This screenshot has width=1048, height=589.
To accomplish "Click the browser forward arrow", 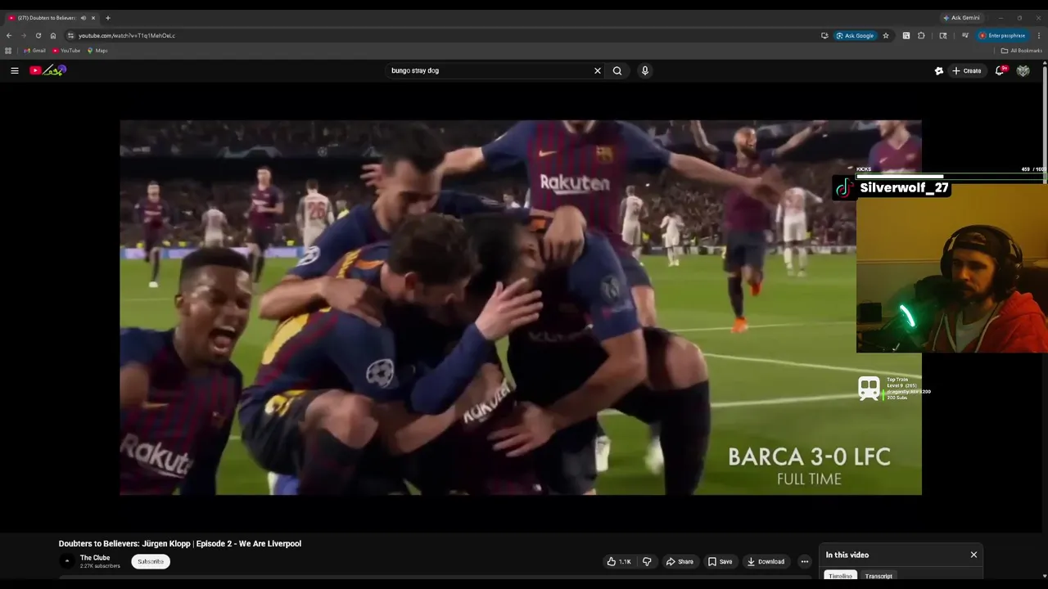I will (x=24, y=35).
